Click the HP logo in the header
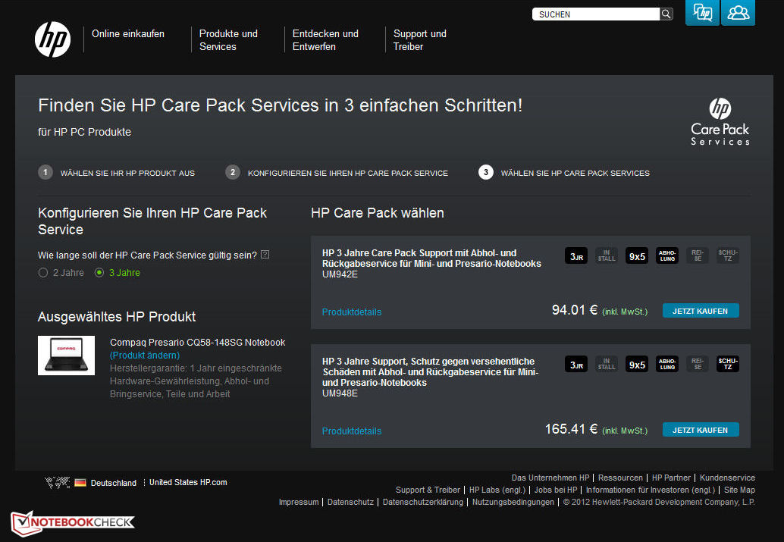 (52, 39)
